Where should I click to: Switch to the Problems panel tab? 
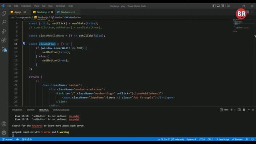click(x=17, y=110)
